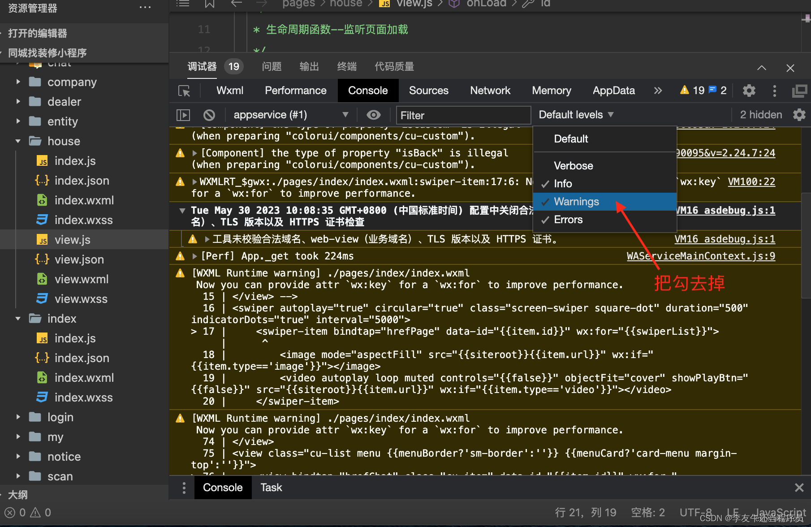Click the 行 21, 列 19 cursor position
The image size is (811, 527).
click(x=586, y=512)
